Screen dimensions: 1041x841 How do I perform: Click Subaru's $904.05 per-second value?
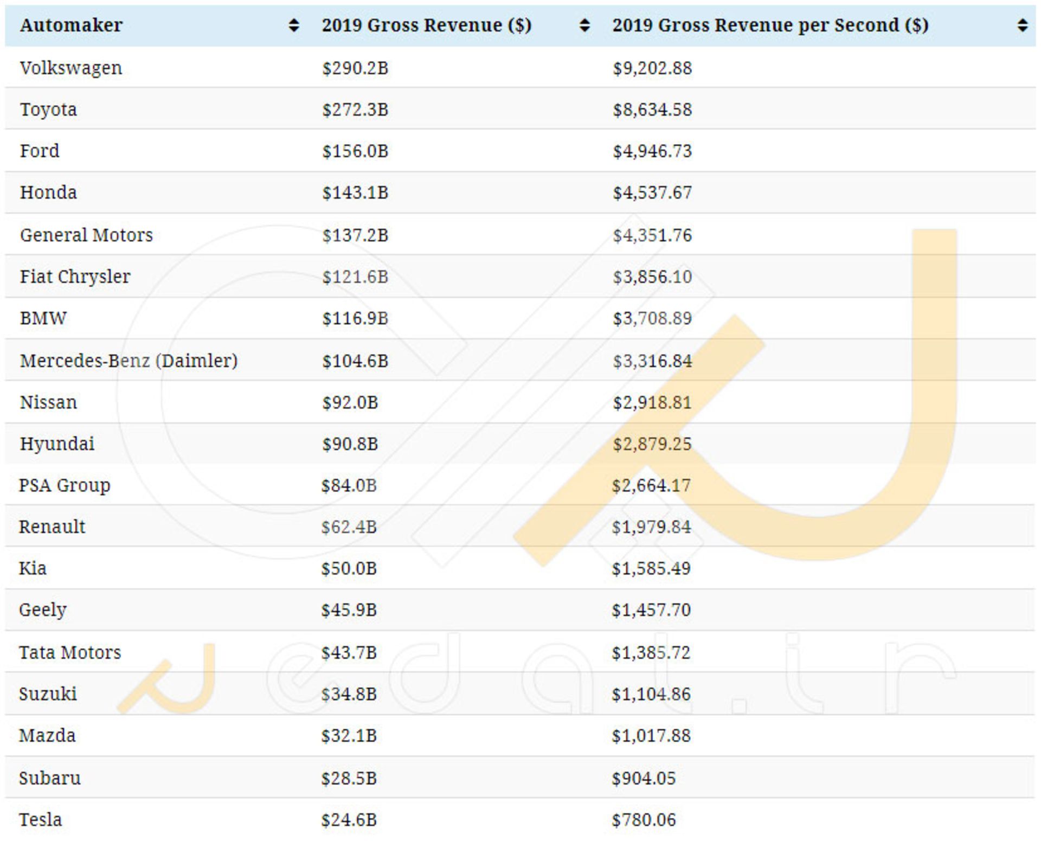tap(644, 779)
